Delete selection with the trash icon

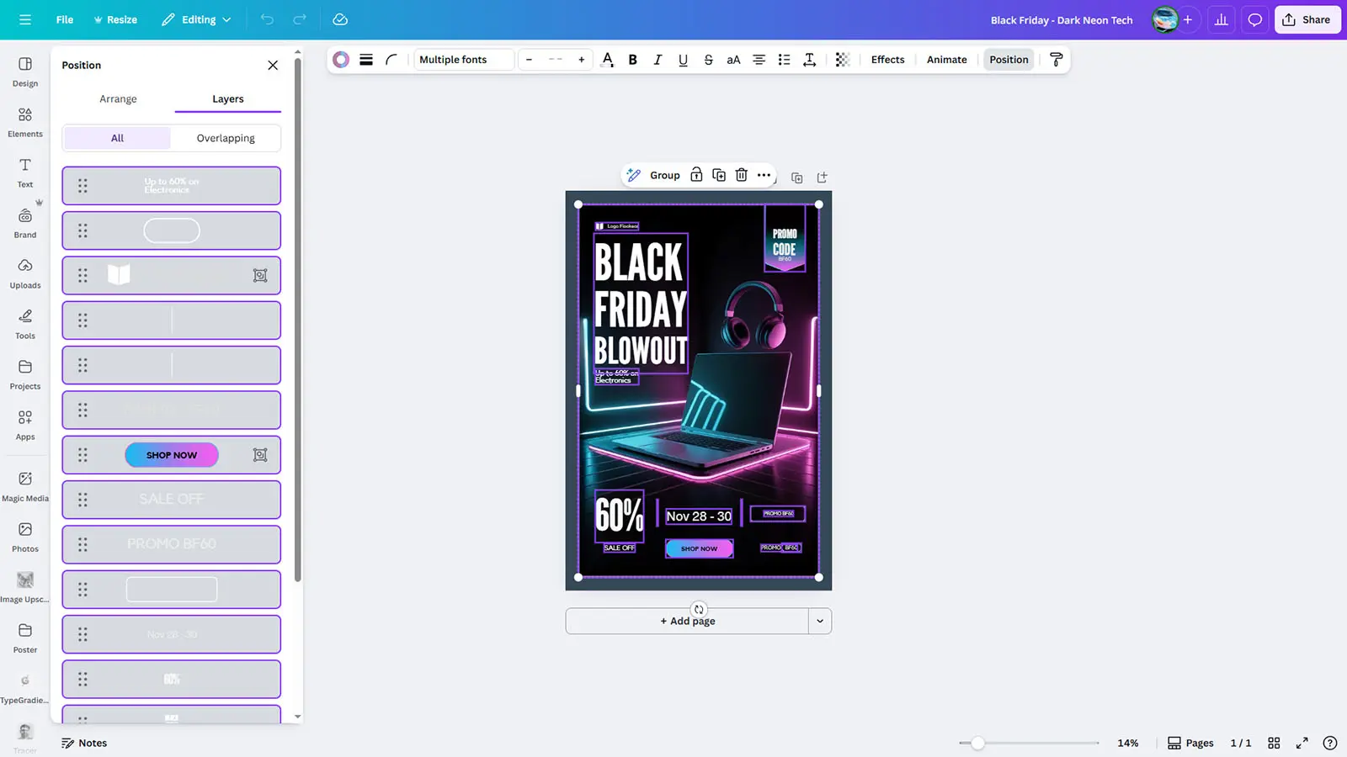pos(741,175)
